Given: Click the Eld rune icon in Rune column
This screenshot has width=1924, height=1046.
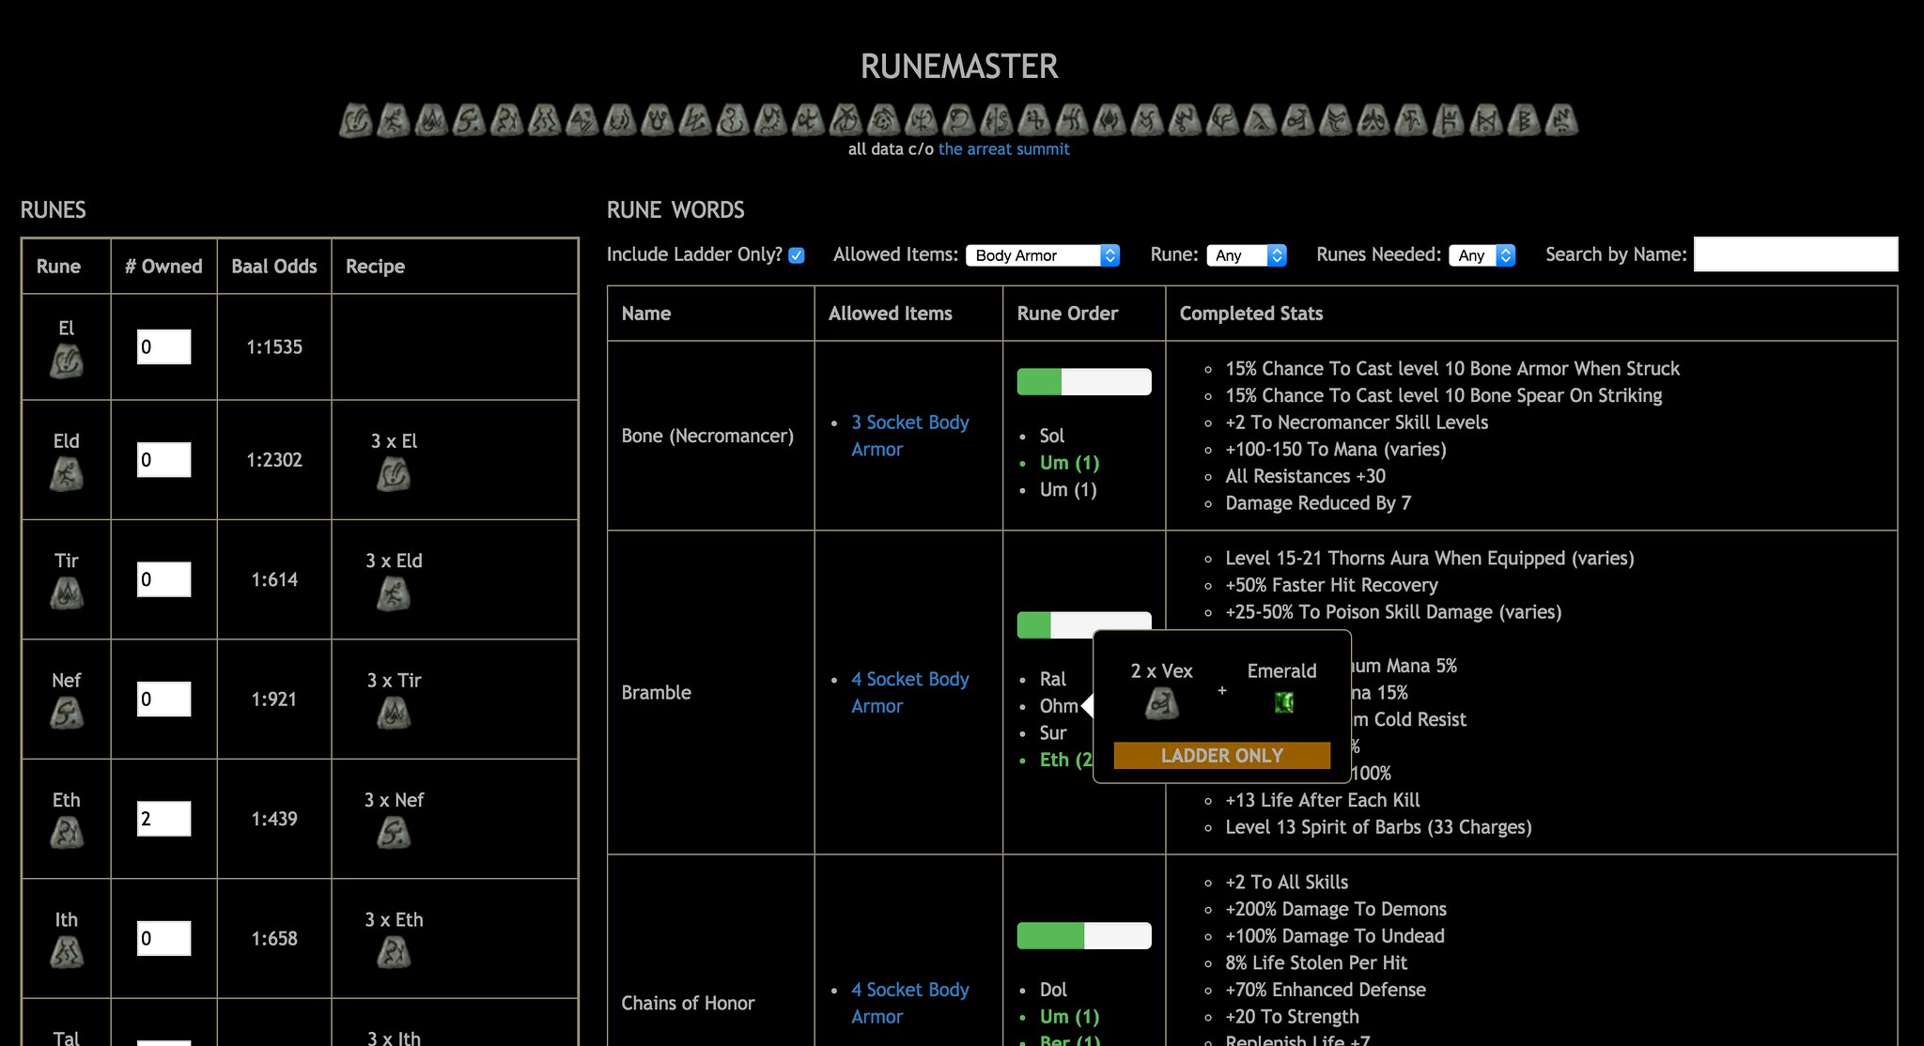Looking at the screenshot, I should coord(66,474).
